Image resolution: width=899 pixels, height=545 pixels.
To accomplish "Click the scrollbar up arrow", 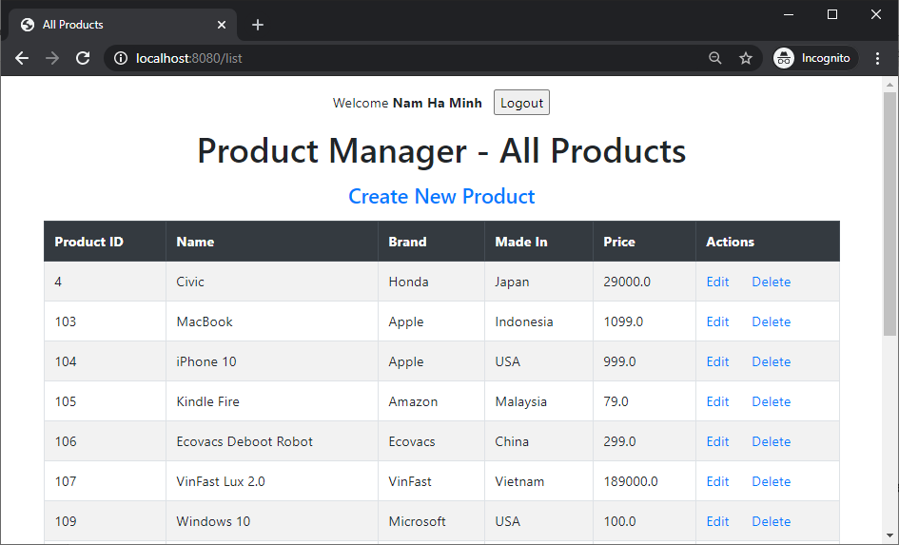I will pyautogui.click(x=889, y=85).
